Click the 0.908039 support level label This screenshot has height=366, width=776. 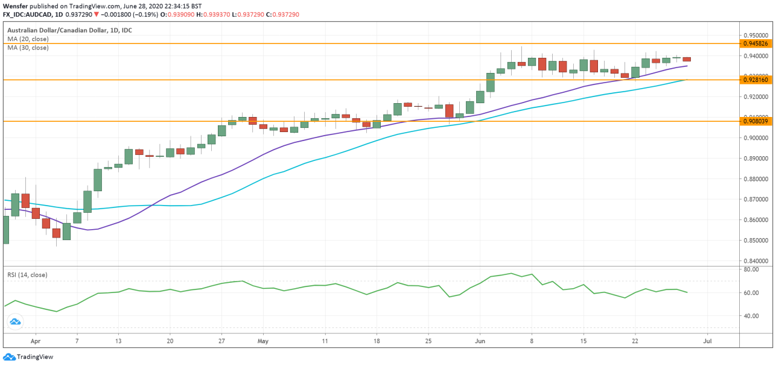(756, 121)
